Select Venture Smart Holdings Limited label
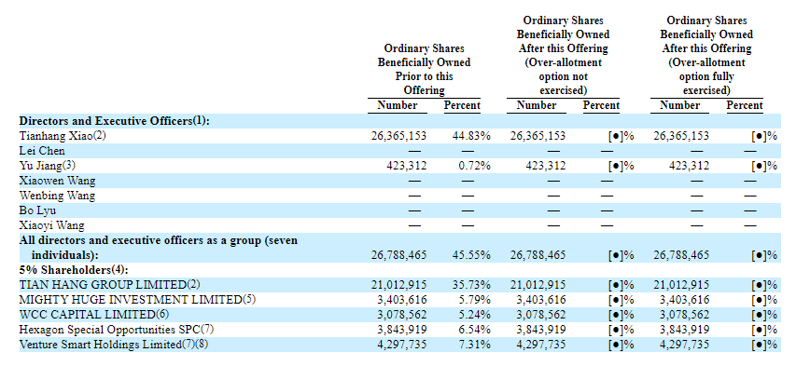 point(114,345)
